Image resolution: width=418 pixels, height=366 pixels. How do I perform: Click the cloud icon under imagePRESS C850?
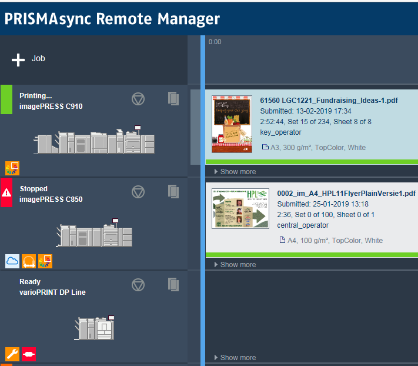tap(12, 261)
